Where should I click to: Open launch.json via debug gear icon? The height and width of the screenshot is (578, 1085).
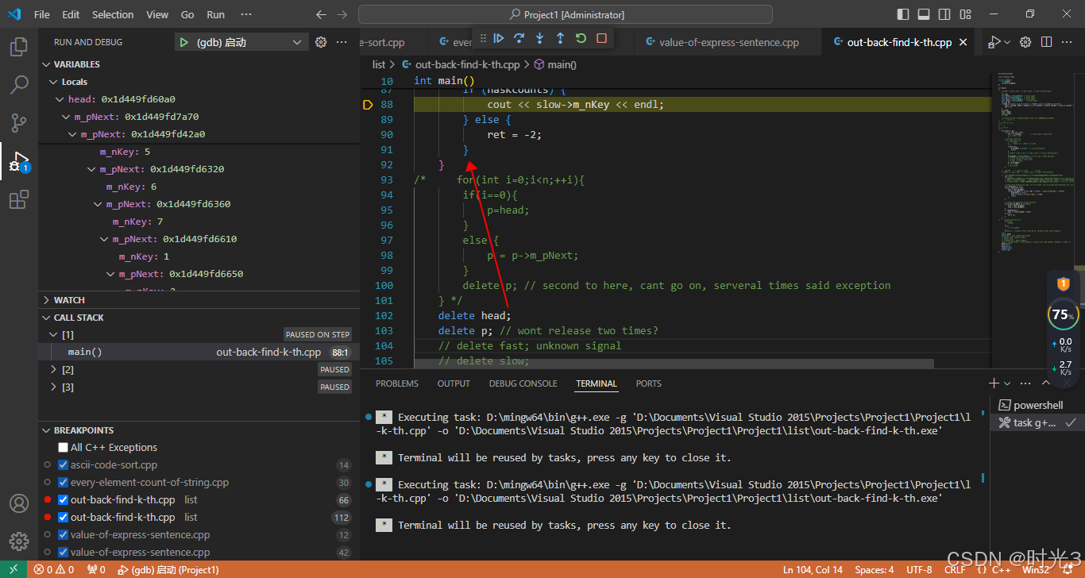[x=321, y=42]
